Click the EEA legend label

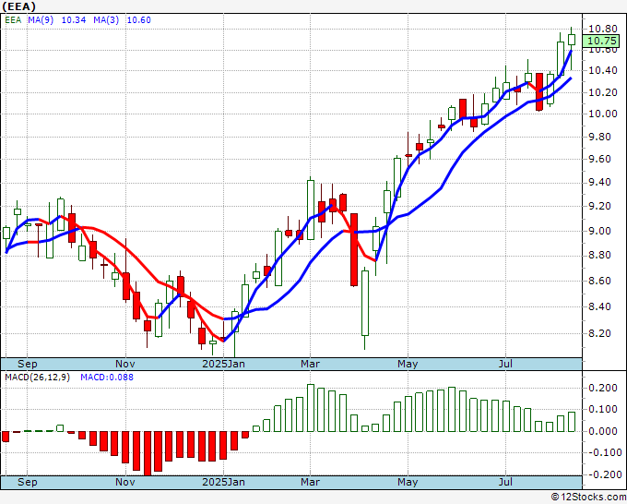point(13,20)
